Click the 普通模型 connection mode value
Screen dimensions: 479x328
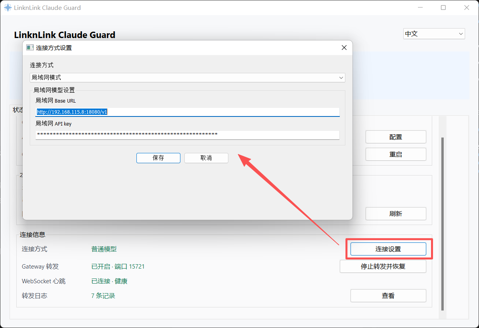[104, 249]
